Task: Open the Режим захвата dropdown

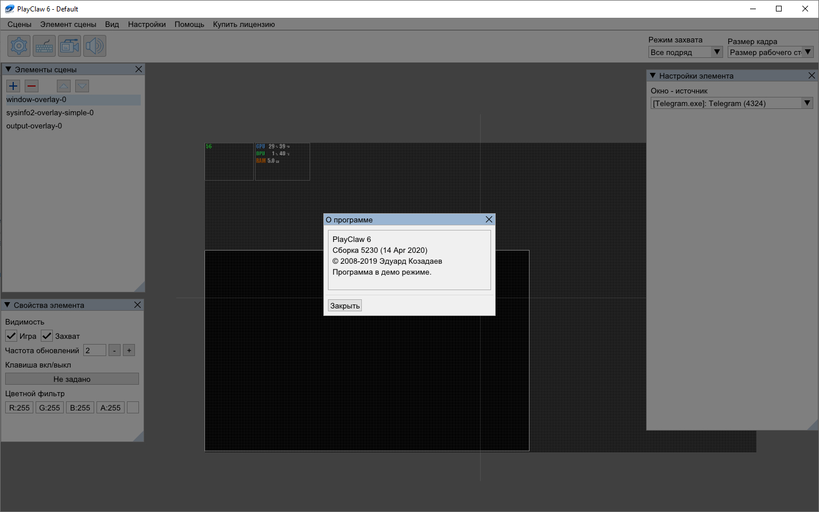Action: 685,52
